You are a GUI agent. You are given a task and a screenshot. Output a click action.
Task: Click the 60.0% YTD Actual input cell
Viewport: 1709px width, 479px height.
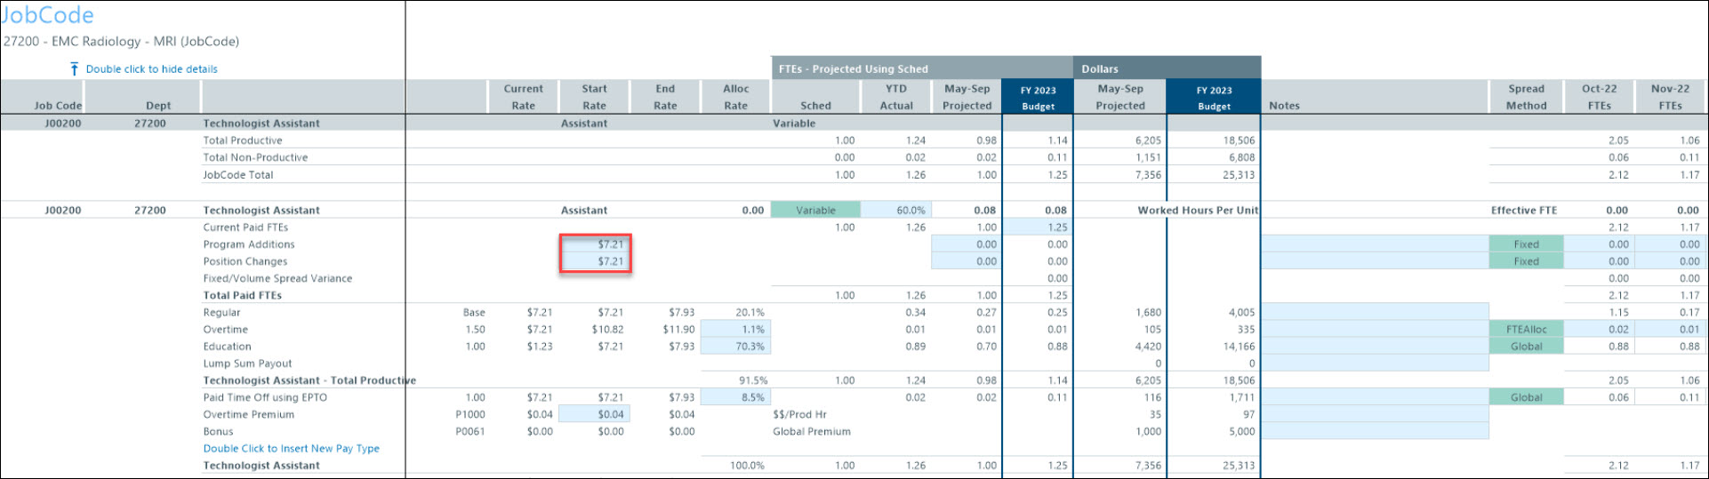(x=896, y=211)
